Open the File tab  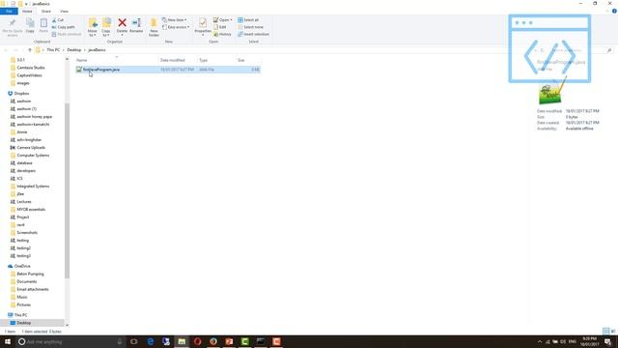pos(9,11)
